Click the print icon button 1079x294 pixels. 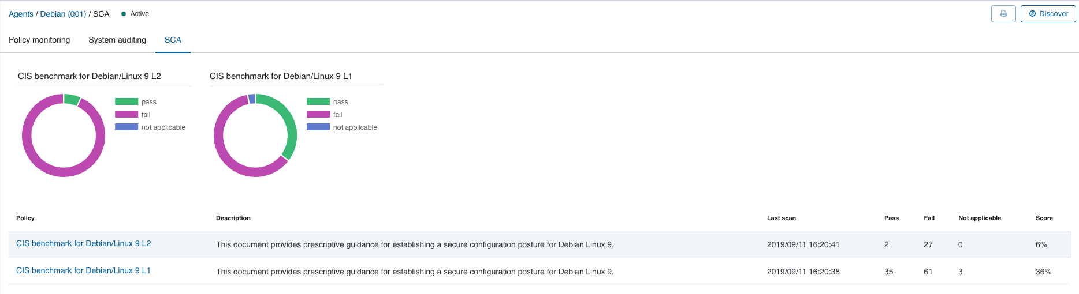(1003, 14)
